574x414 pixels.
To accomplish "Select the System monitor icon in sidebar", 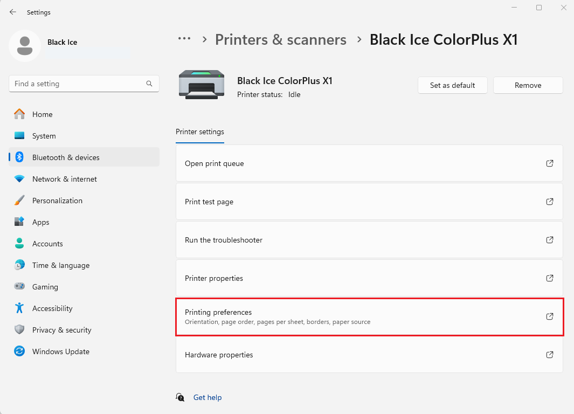I will pos(19,136).
